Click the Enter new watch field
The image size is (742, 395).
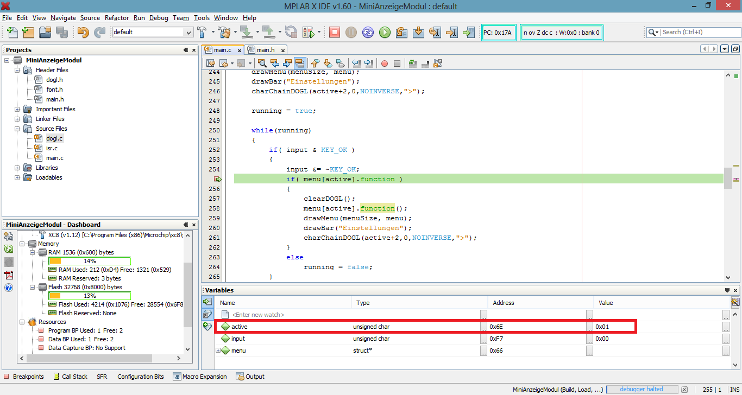click(x=258, y=315)
